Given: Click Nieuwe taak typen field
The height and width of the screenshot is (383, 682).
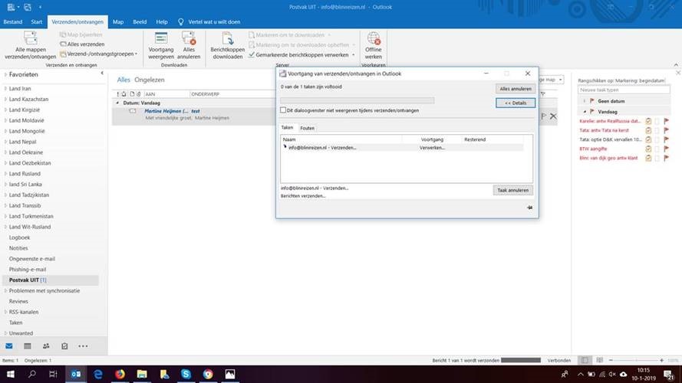Looking at the screenshot, I should pyautogui.click(x=624, y=90).
